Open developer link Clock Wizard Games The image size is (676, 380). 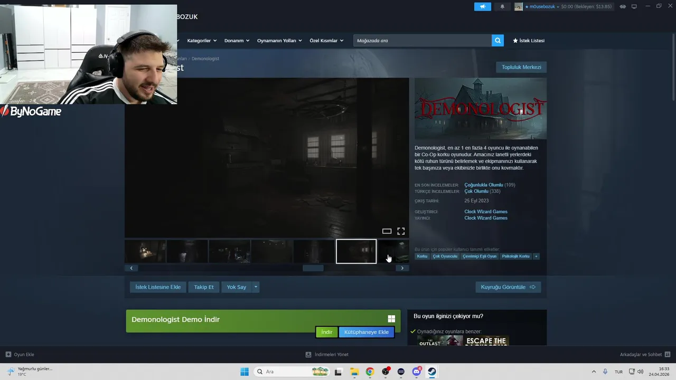tap(486, 212)
